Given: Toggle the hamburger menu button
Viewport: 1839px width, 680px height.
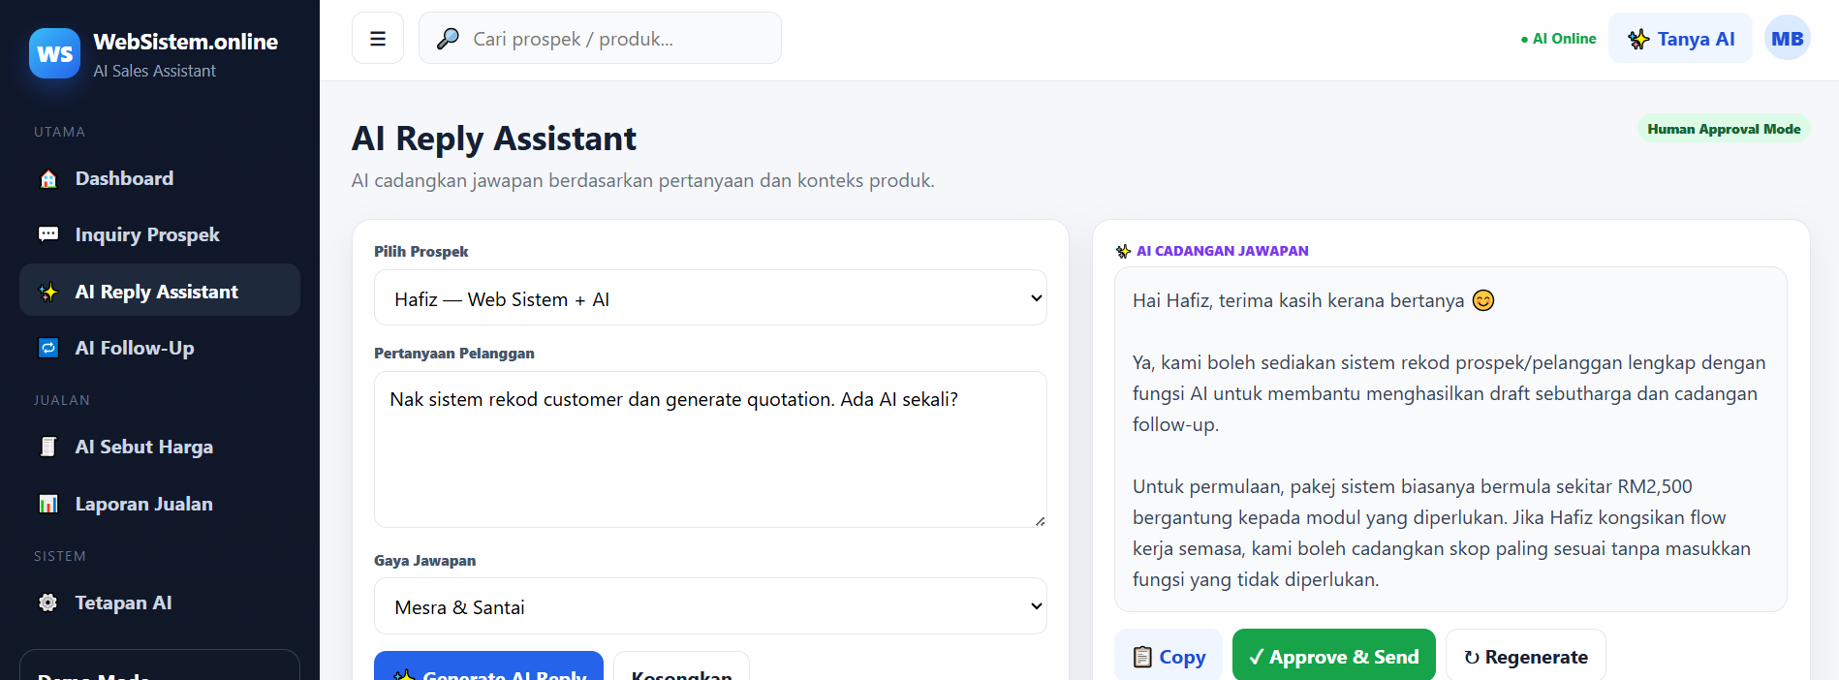Looking at the screenshot, I should (x=378, y=39).
